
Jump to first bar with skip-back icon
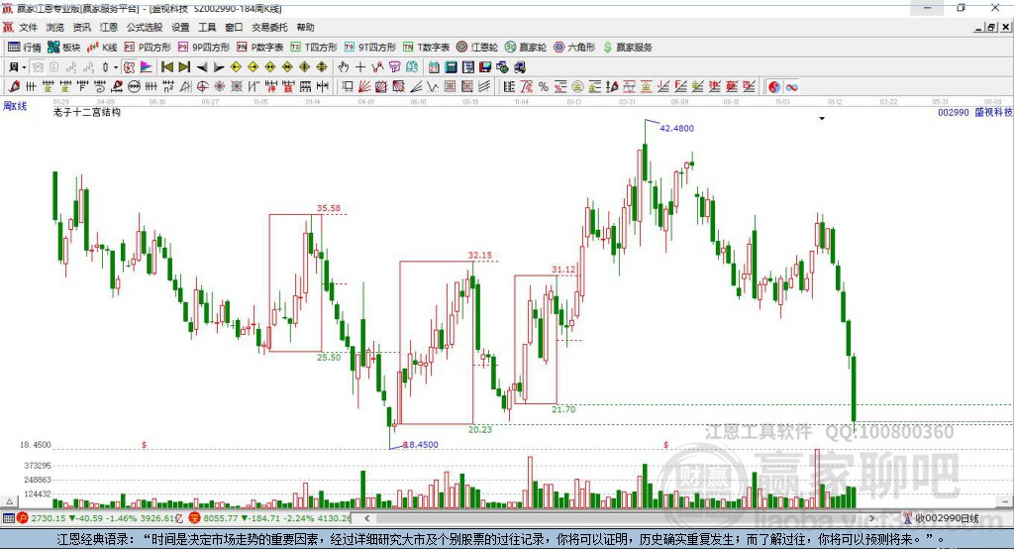tap(167, 67)
